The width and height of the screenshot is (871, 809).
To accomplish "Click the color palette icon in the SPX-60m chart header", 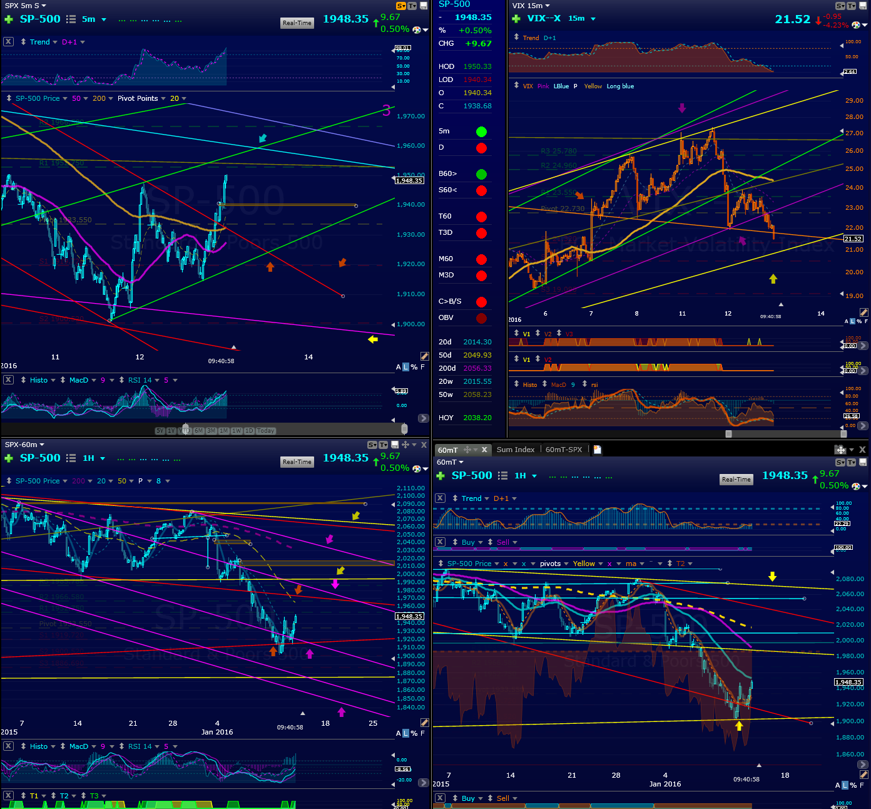I will tap(417, 468).
